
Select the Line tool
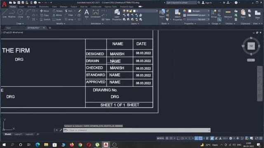pos(5,14)
